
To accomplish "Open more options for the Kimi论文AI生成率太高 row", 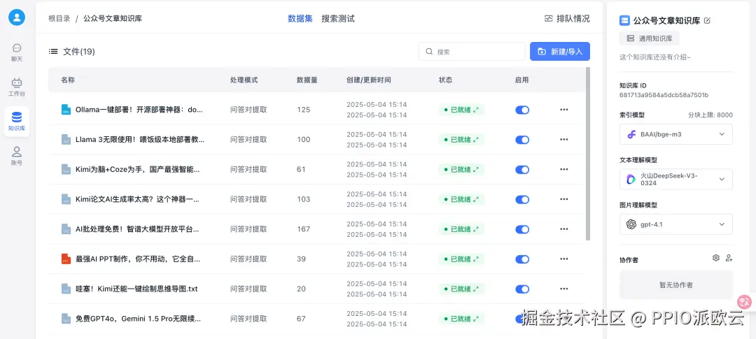I will [564, 199].
